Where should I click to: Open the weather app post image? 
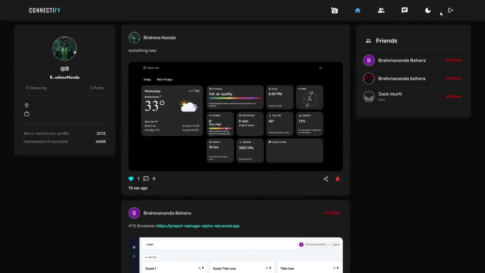[235, 116]
